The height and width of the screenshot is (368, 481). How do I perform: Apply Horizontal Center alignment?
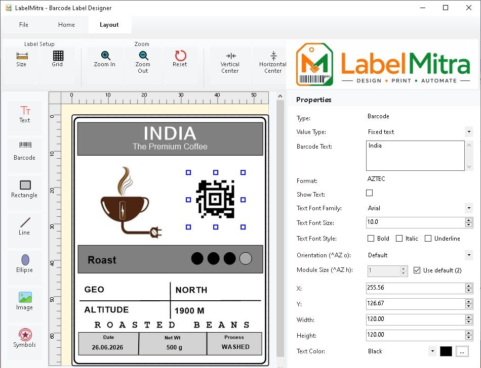273,63
